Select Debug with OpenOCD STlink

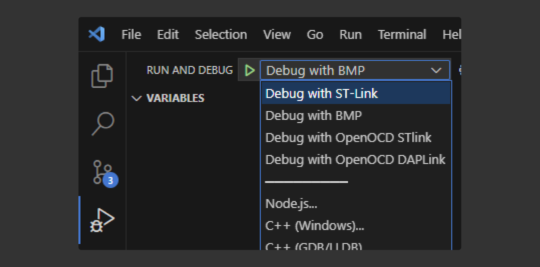click(356, 138)
